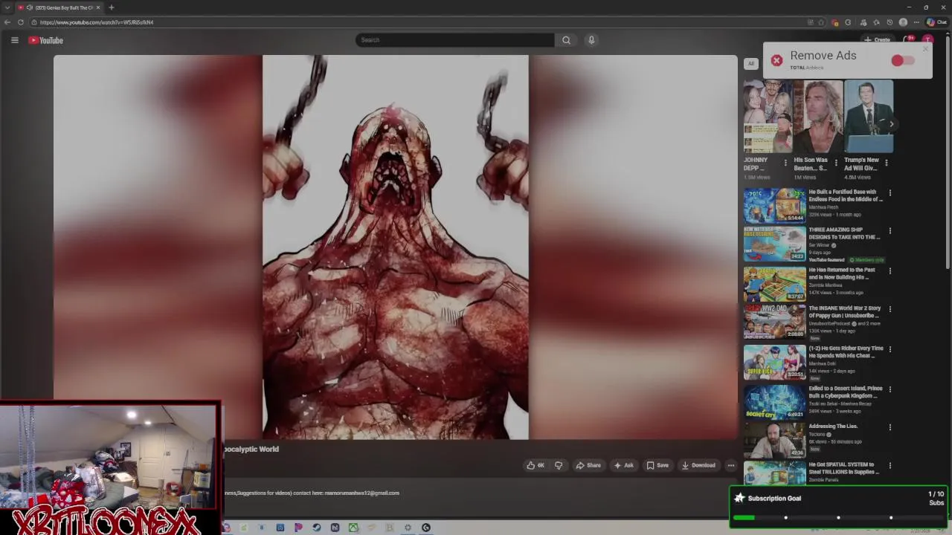
Task: Open 'He Got SPATIAL SYSTEM' video title
Action: coord(844,468)
